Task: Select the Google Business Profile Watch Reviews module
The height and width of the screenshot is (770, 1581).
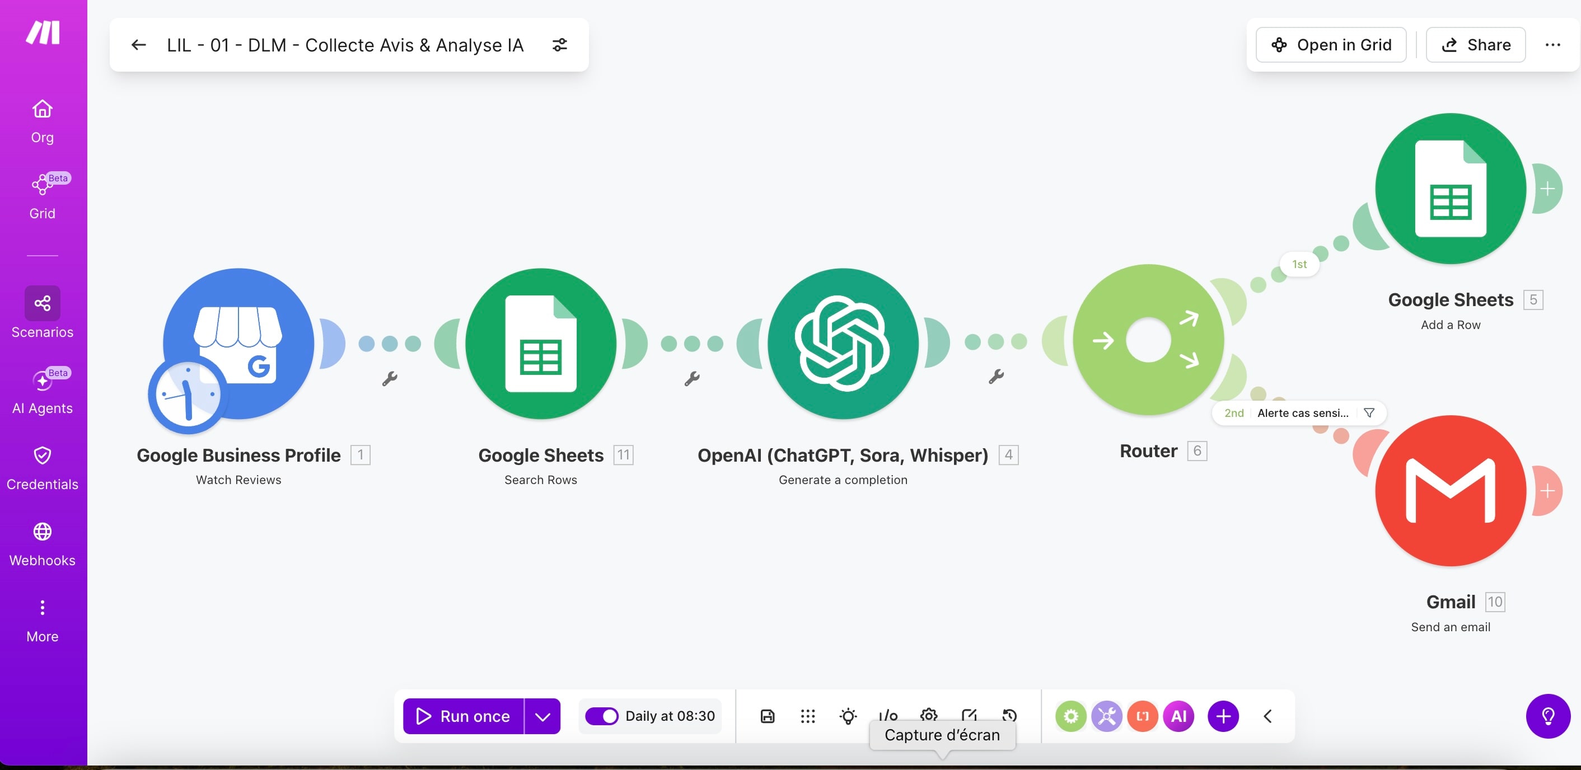Action: click(x=238, y=344)
